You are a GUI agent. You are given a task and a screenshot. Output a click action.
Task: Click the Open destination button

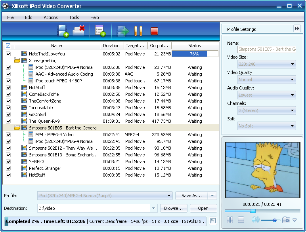[203, 208]
